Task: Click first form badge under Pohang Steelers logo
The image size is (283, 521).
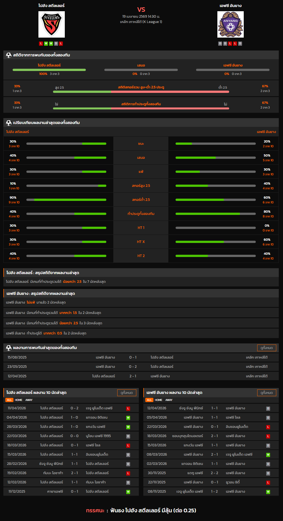Action: (x=41, y=43)
